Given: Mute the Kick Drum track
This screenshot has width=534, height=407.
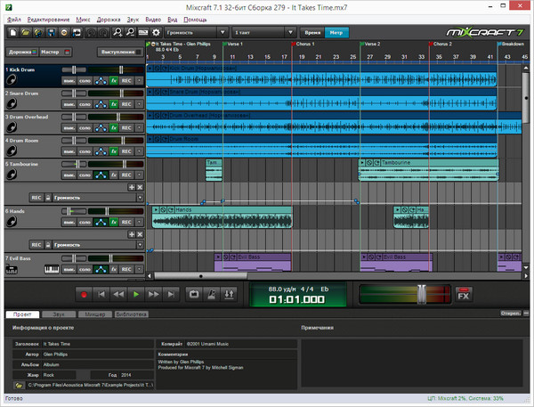Looking at the screenshot, I should click(69, 79).
